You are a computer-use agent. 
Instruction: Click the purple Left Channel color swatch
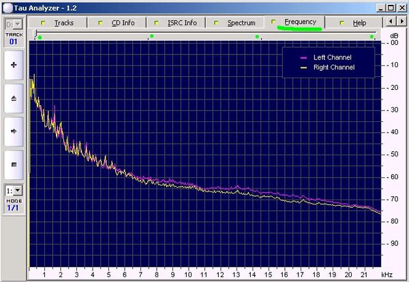point(303,58)
